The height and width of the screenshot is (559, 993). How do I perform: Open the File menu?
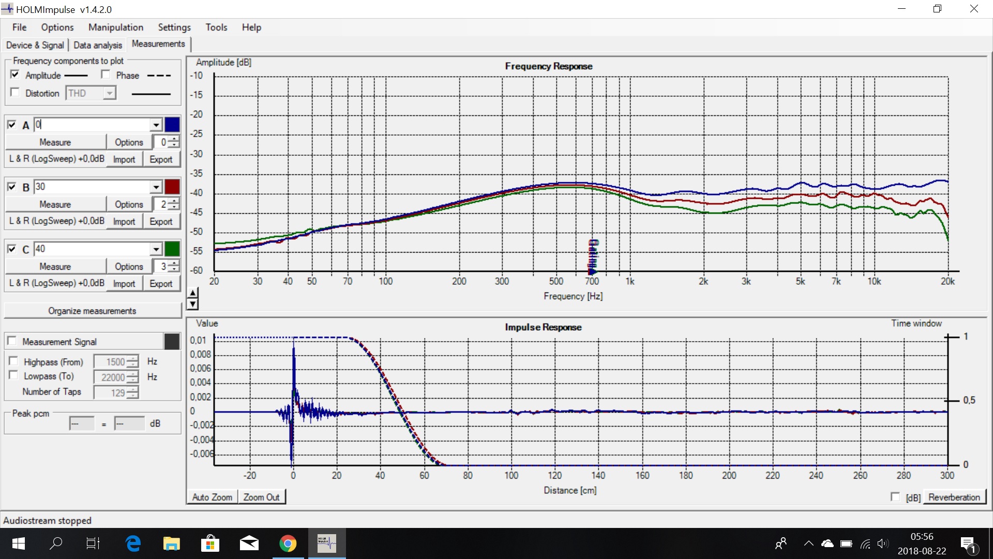tap(19, 27)
